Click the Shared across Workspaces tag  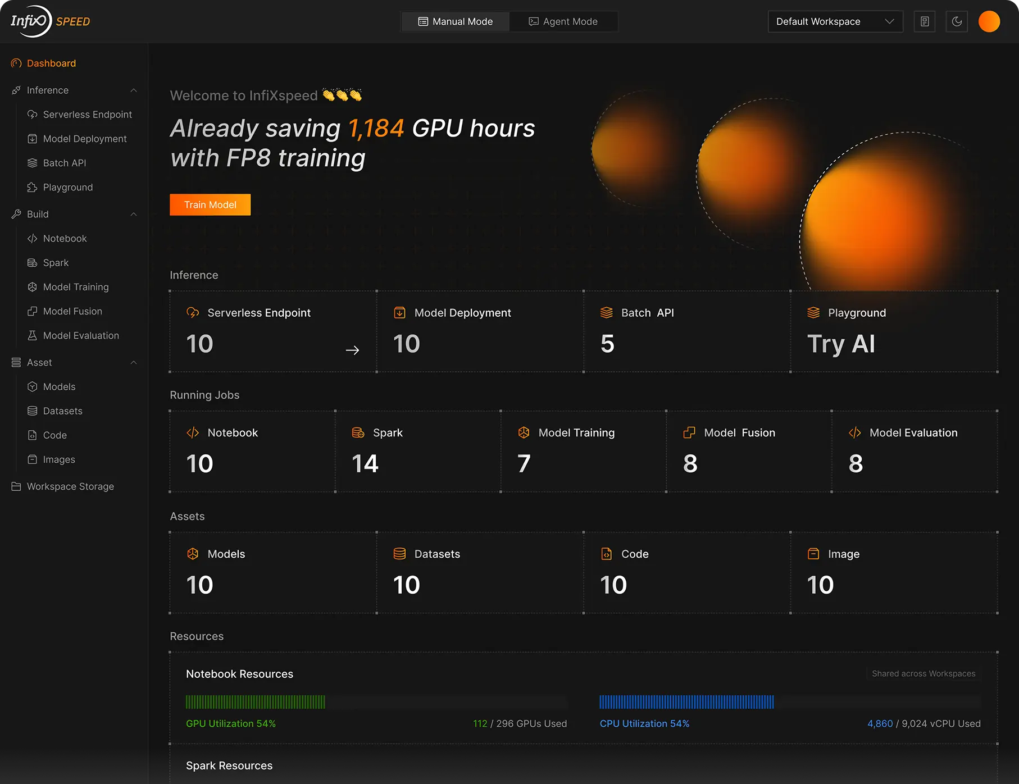pos(924,673)
